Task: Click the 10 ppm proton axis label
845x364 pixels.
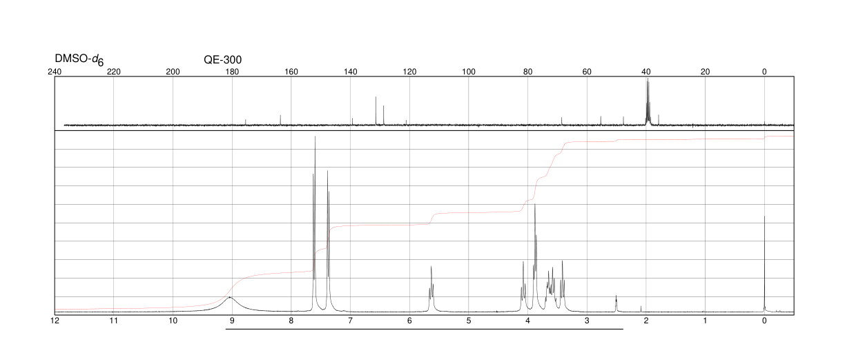Action: click(x=173, y=321)
